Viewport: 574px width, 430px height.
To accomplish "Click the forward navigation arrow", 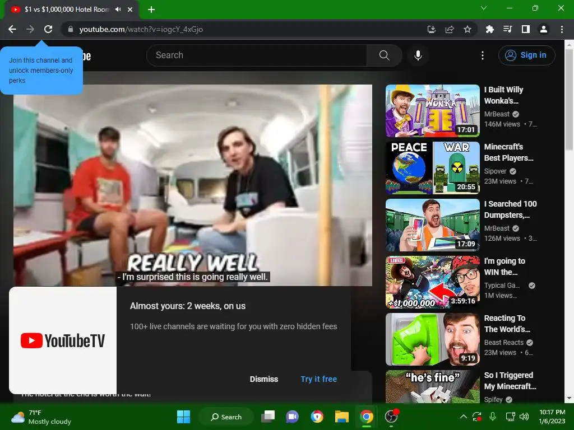I will [x=30, y=29].
